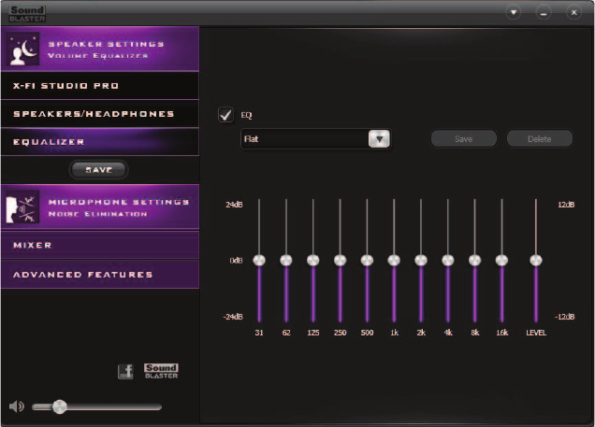Click the title bar dropdown arrow icon
Screen dimensions: 595x427
pos(513,12)
